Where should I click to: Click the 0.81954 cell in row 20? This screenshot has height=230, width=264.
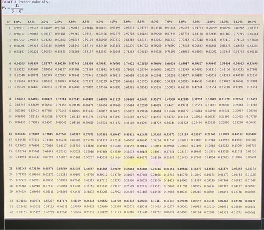[x=21, y=157]
